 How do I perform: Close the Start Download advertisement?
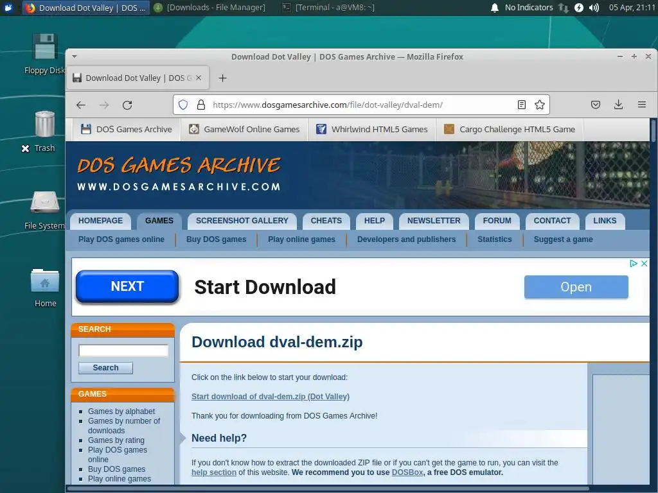click(644, 263)
